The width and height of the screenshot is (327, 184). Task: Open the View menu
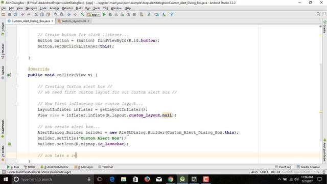[x=19, y=8]
